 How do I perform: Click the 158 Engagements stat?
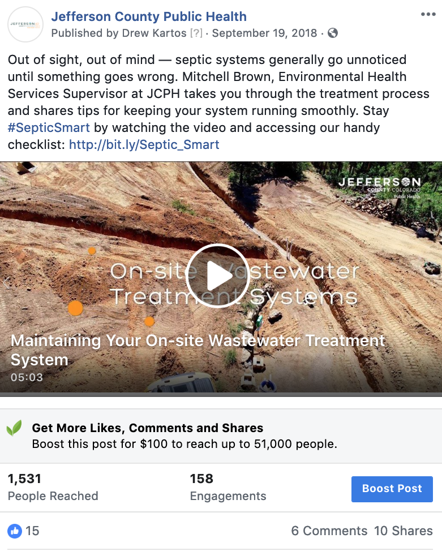click(x=228, y=487)
